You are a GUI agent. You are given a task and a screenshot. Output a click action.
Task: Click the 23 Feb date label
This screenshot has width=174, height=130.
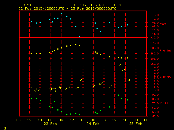50,124
